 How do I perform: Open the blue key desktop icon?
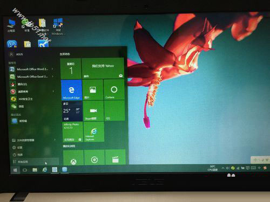click(43, 44)
